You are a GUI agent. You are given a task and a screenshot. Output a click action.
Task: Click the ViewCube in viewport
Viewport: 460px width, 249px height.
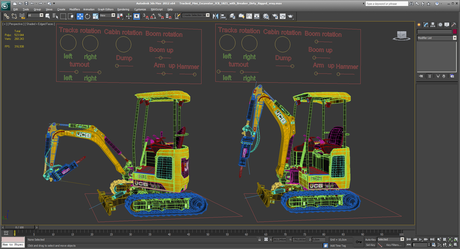(x=402, y=35)
